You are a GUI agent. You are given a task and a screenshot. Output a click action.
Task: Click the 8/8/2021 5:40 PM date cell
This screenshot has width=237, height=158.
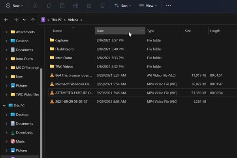110,49
